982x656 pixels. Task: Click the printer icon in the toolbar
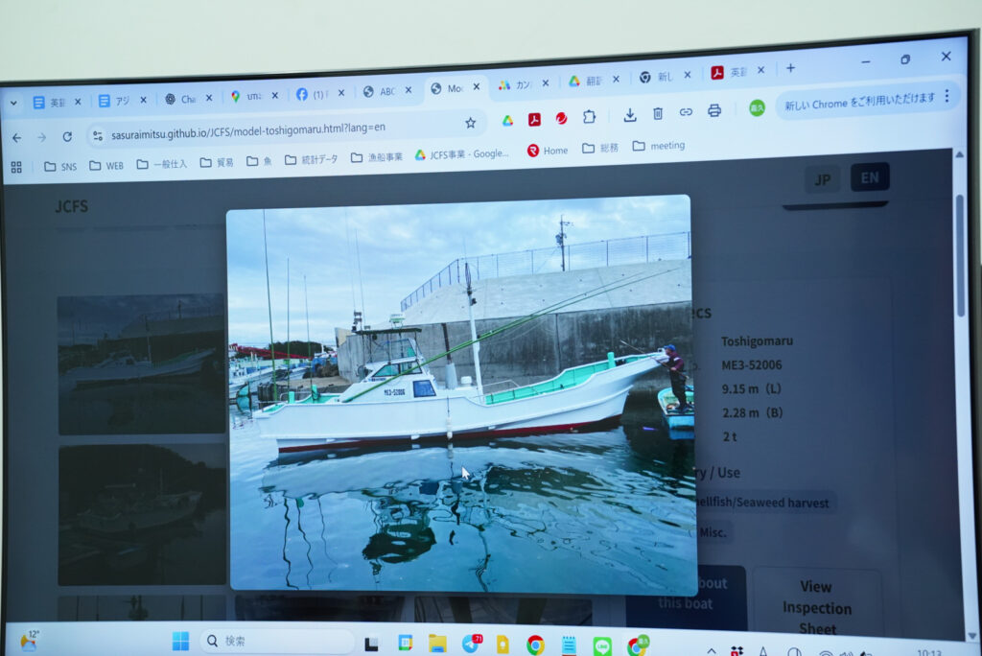(713, 111)
